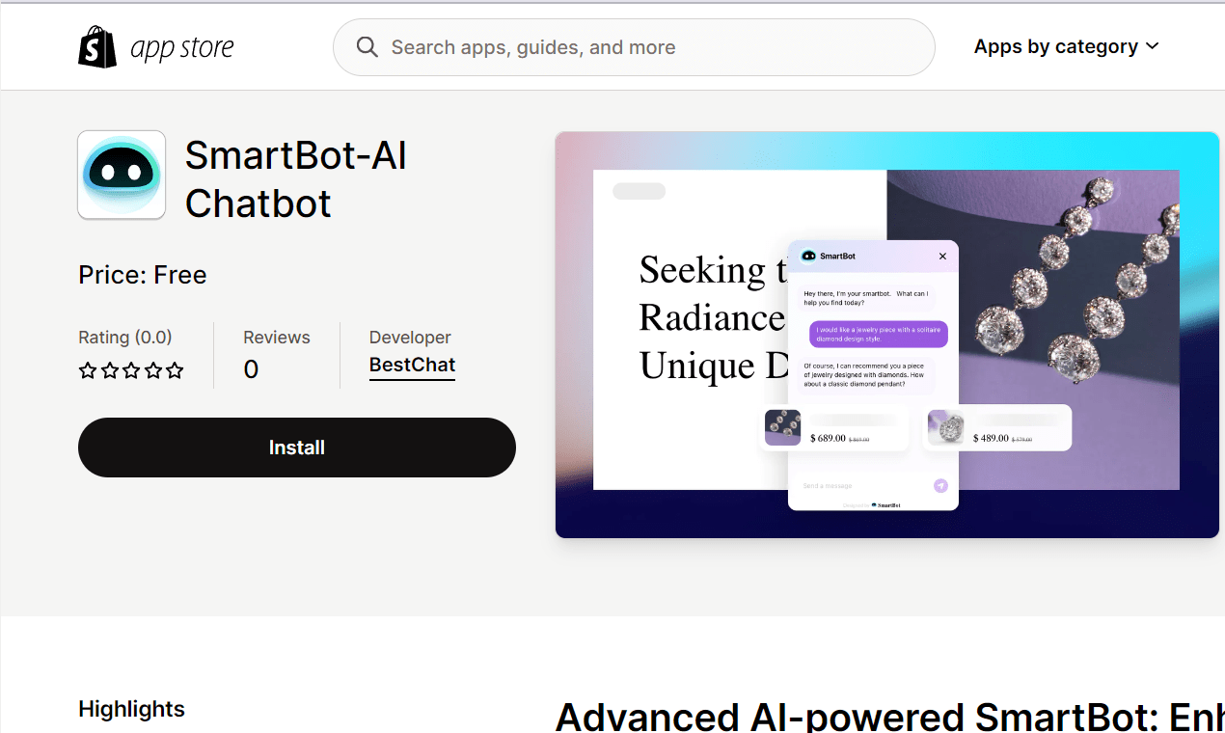Open the BestChat developer link
The height and width of the screenshot is (733, 1225).
coord(412,366)
